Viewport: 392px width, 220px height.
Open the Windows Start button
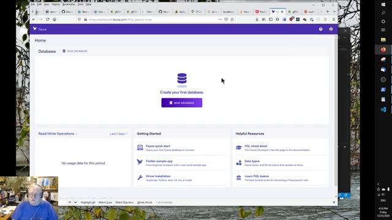[x=383, y=4]
